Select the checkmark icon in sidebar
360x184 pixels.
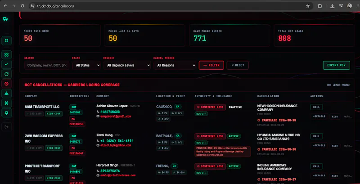tap(6, 64)
